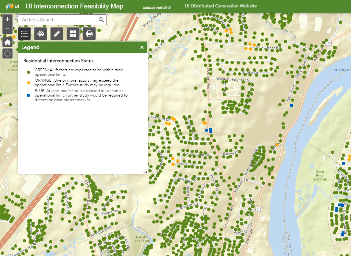Open the Print widget
This screenshot has width=351, height=256.
click(89, 34)
